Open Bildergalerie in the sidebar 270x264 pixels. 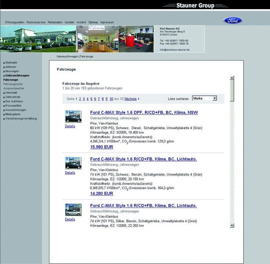(x=13, y=114)
